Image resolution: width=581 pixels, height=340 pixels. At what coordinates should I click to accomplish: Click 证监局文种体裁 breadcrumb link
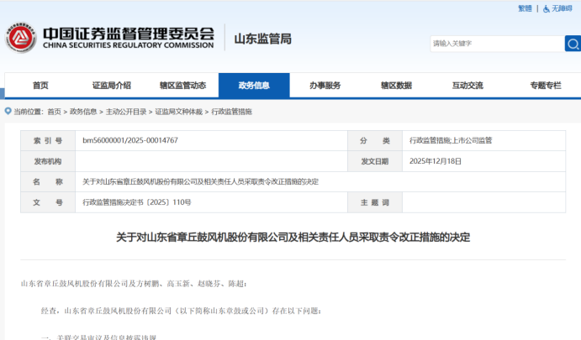click(178, 112)
